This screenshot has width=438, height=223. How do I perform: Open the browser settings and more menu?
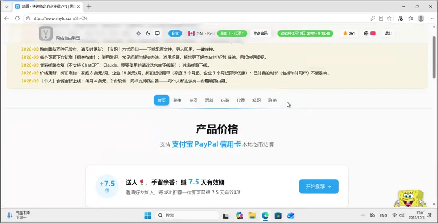pos(432,18)
